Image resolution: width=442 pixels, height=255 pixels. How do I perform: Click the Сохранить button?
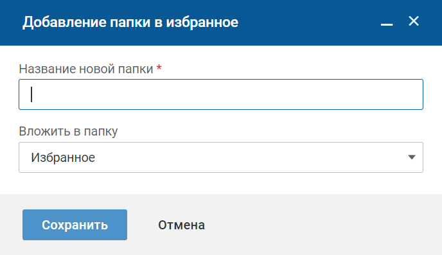75,225
